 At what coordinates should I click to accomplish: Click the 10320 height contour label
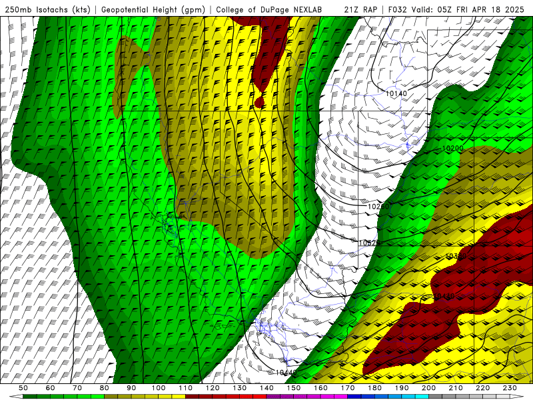click(370, 243)
